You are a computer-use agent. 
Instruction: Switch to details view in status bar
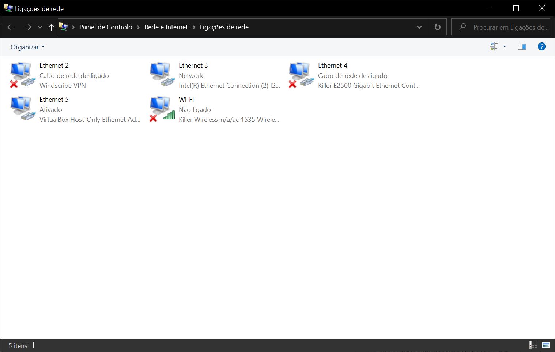533,345
